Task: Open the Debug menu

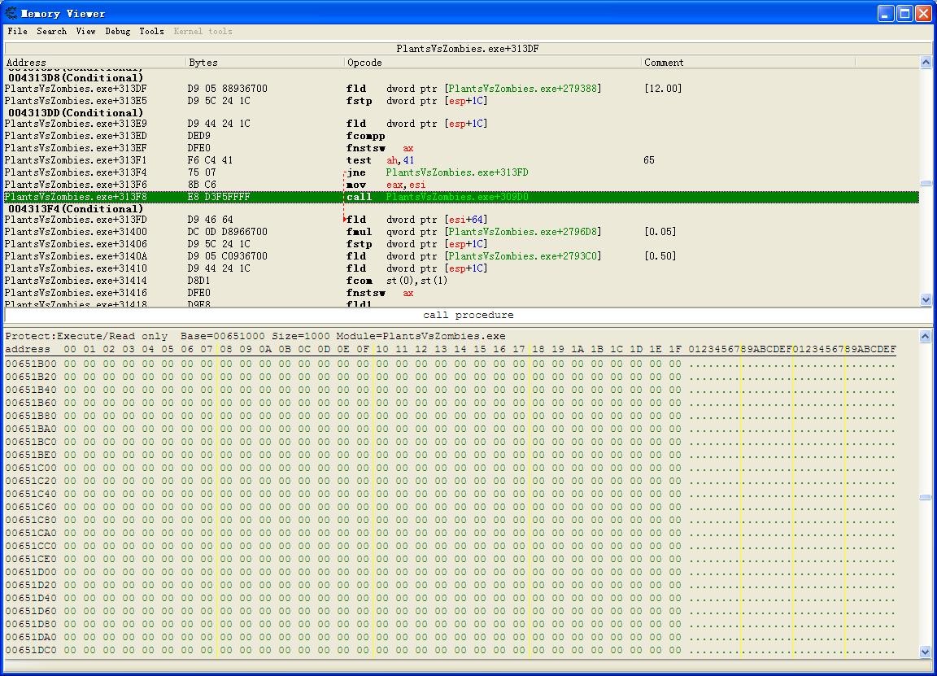Action: coord(117,31)
